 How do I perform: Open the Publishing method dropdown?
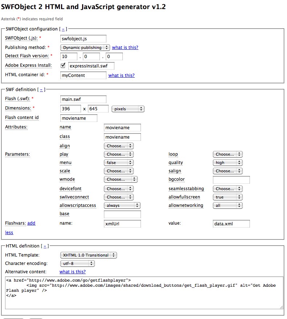tap(85, 48)
